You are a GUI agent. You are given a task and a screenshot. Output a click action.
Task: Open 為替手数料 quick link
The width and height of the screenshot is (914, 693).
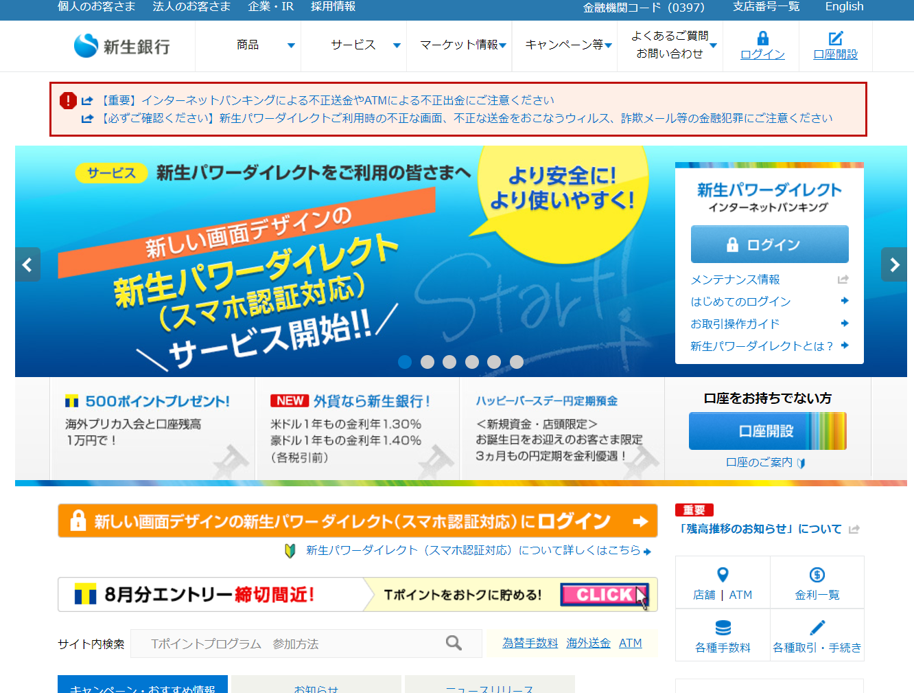tap(530, 644)
